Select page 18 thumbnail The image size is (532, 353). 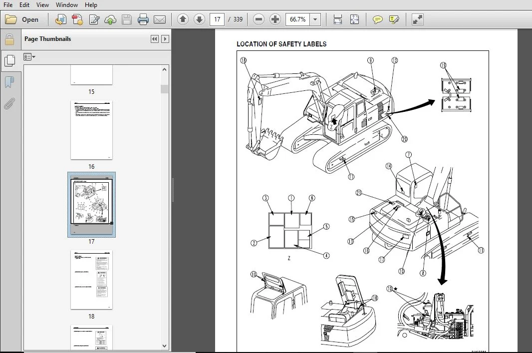(91, 280)
